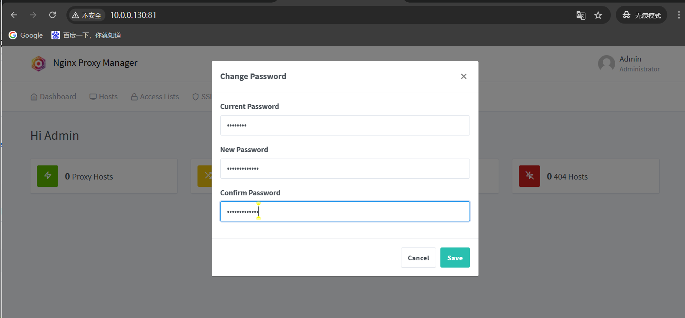
Task: Focus the Current Password field
Action: click(345, 126)
